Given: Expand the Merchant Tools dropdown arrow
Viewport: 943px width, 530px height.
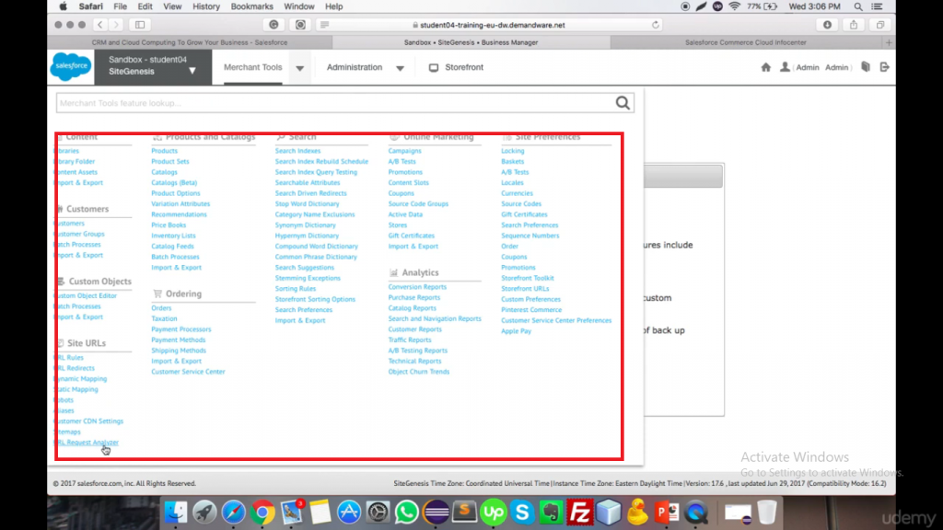Looking at the screenshot, I should point(299,67).
